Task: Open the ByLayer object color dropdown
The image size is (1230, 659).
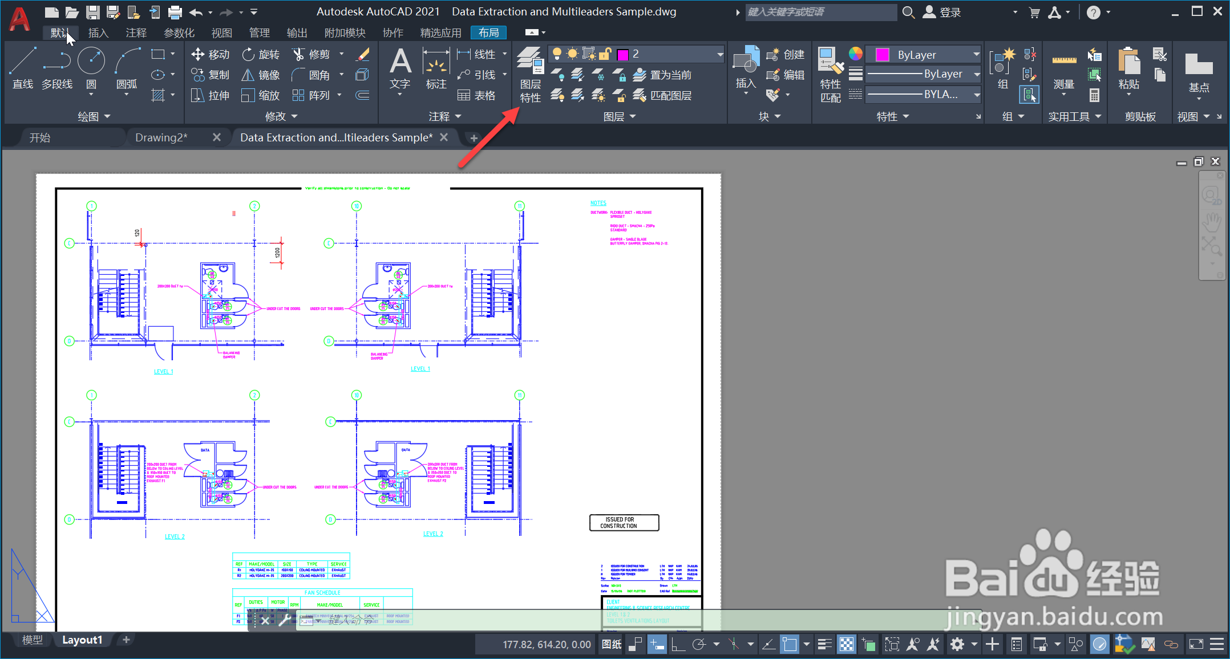Action: coord(976,54)
